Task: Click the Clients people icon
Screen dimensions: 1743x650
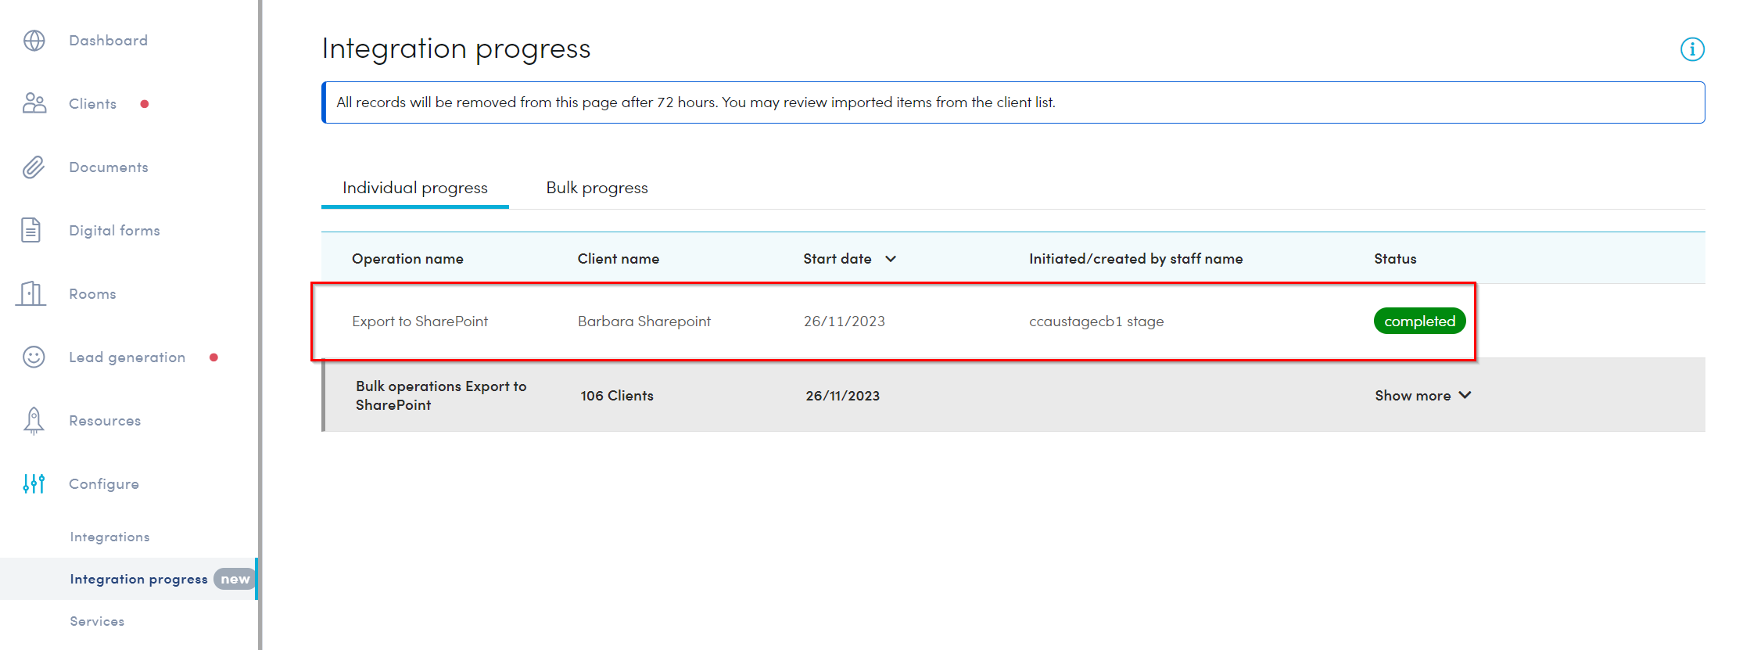Action: [x=34, y=103]
